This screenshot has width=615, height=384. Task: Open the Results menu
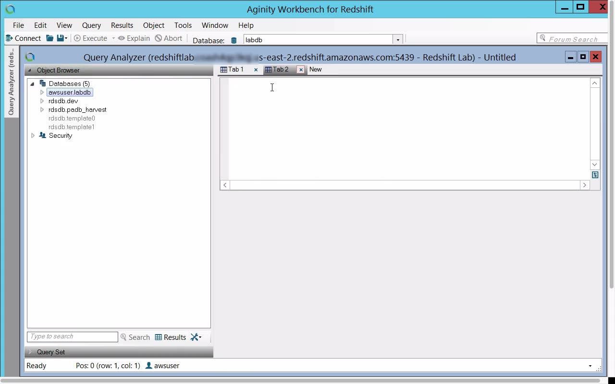point(122,25)
